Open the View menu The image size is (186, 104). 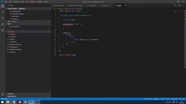click(x=23, y=2)
